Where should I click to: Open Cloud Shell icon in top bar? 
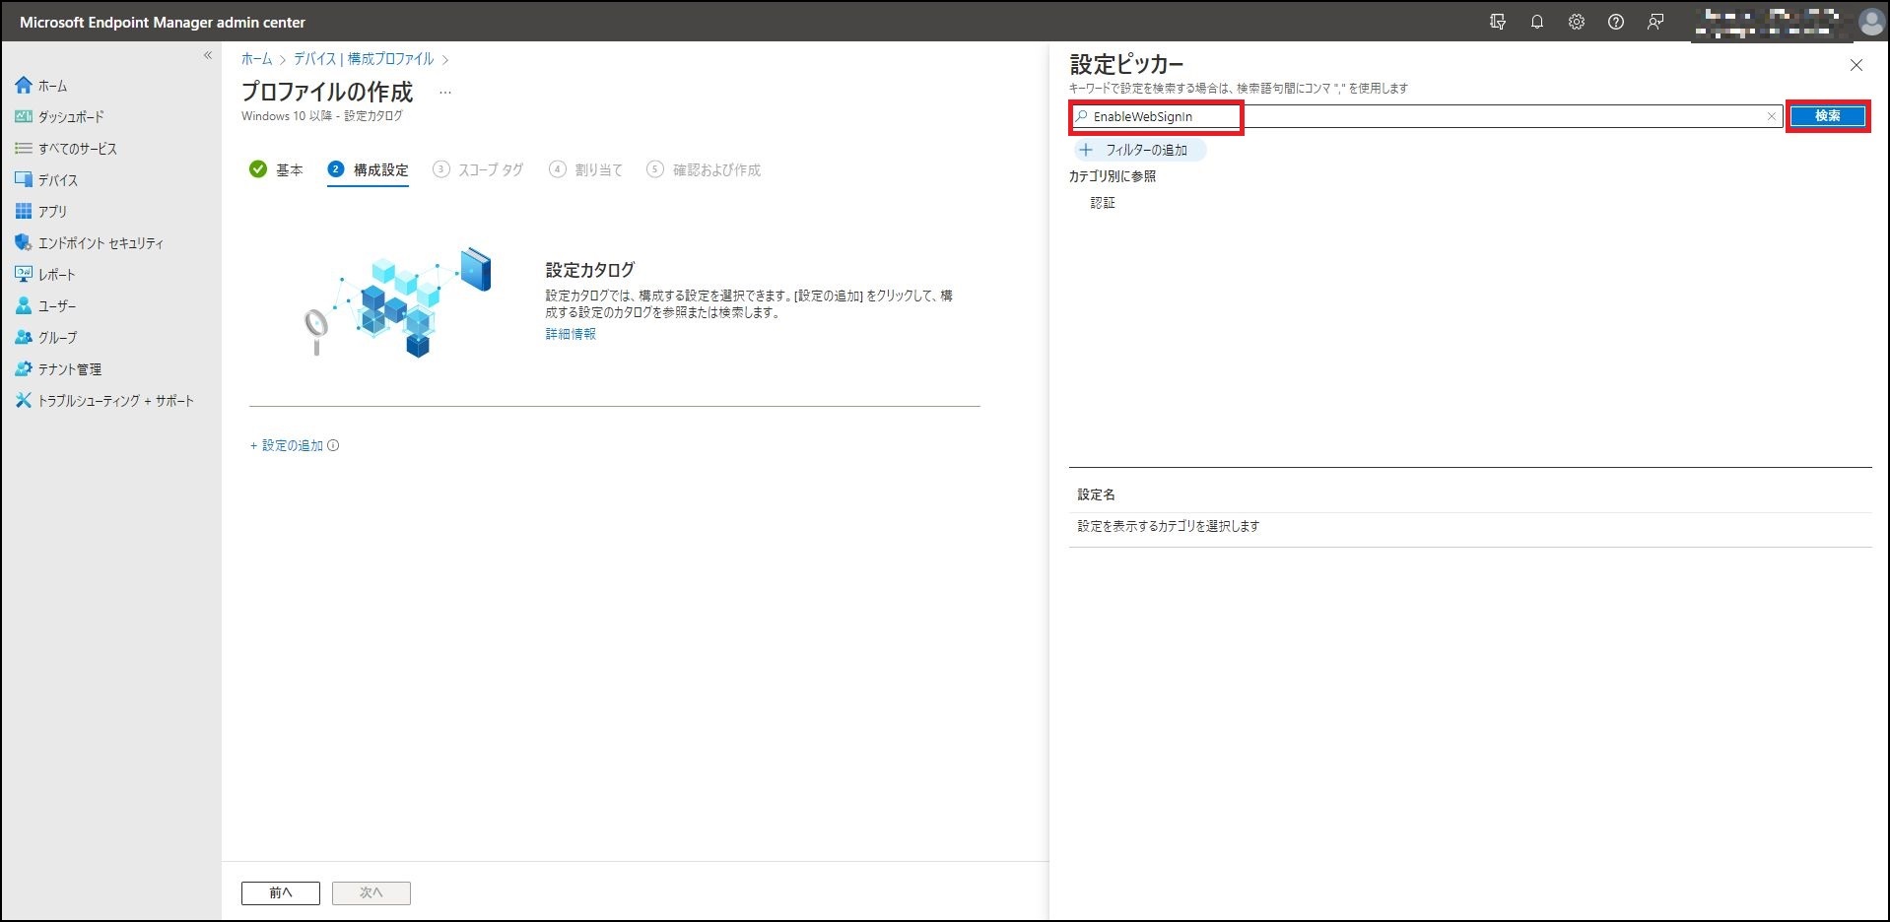(1498, 22)
